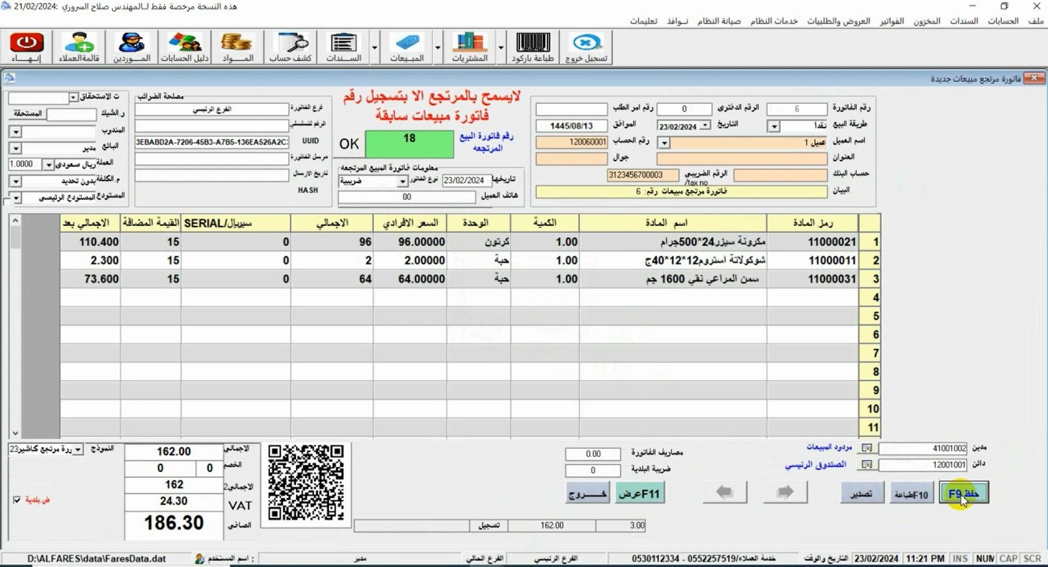This screenshot has height=567, width=1048.
Task: Click the invoice expenses (مصاريف الفاتورة) field
Action: tap(592, 454)
